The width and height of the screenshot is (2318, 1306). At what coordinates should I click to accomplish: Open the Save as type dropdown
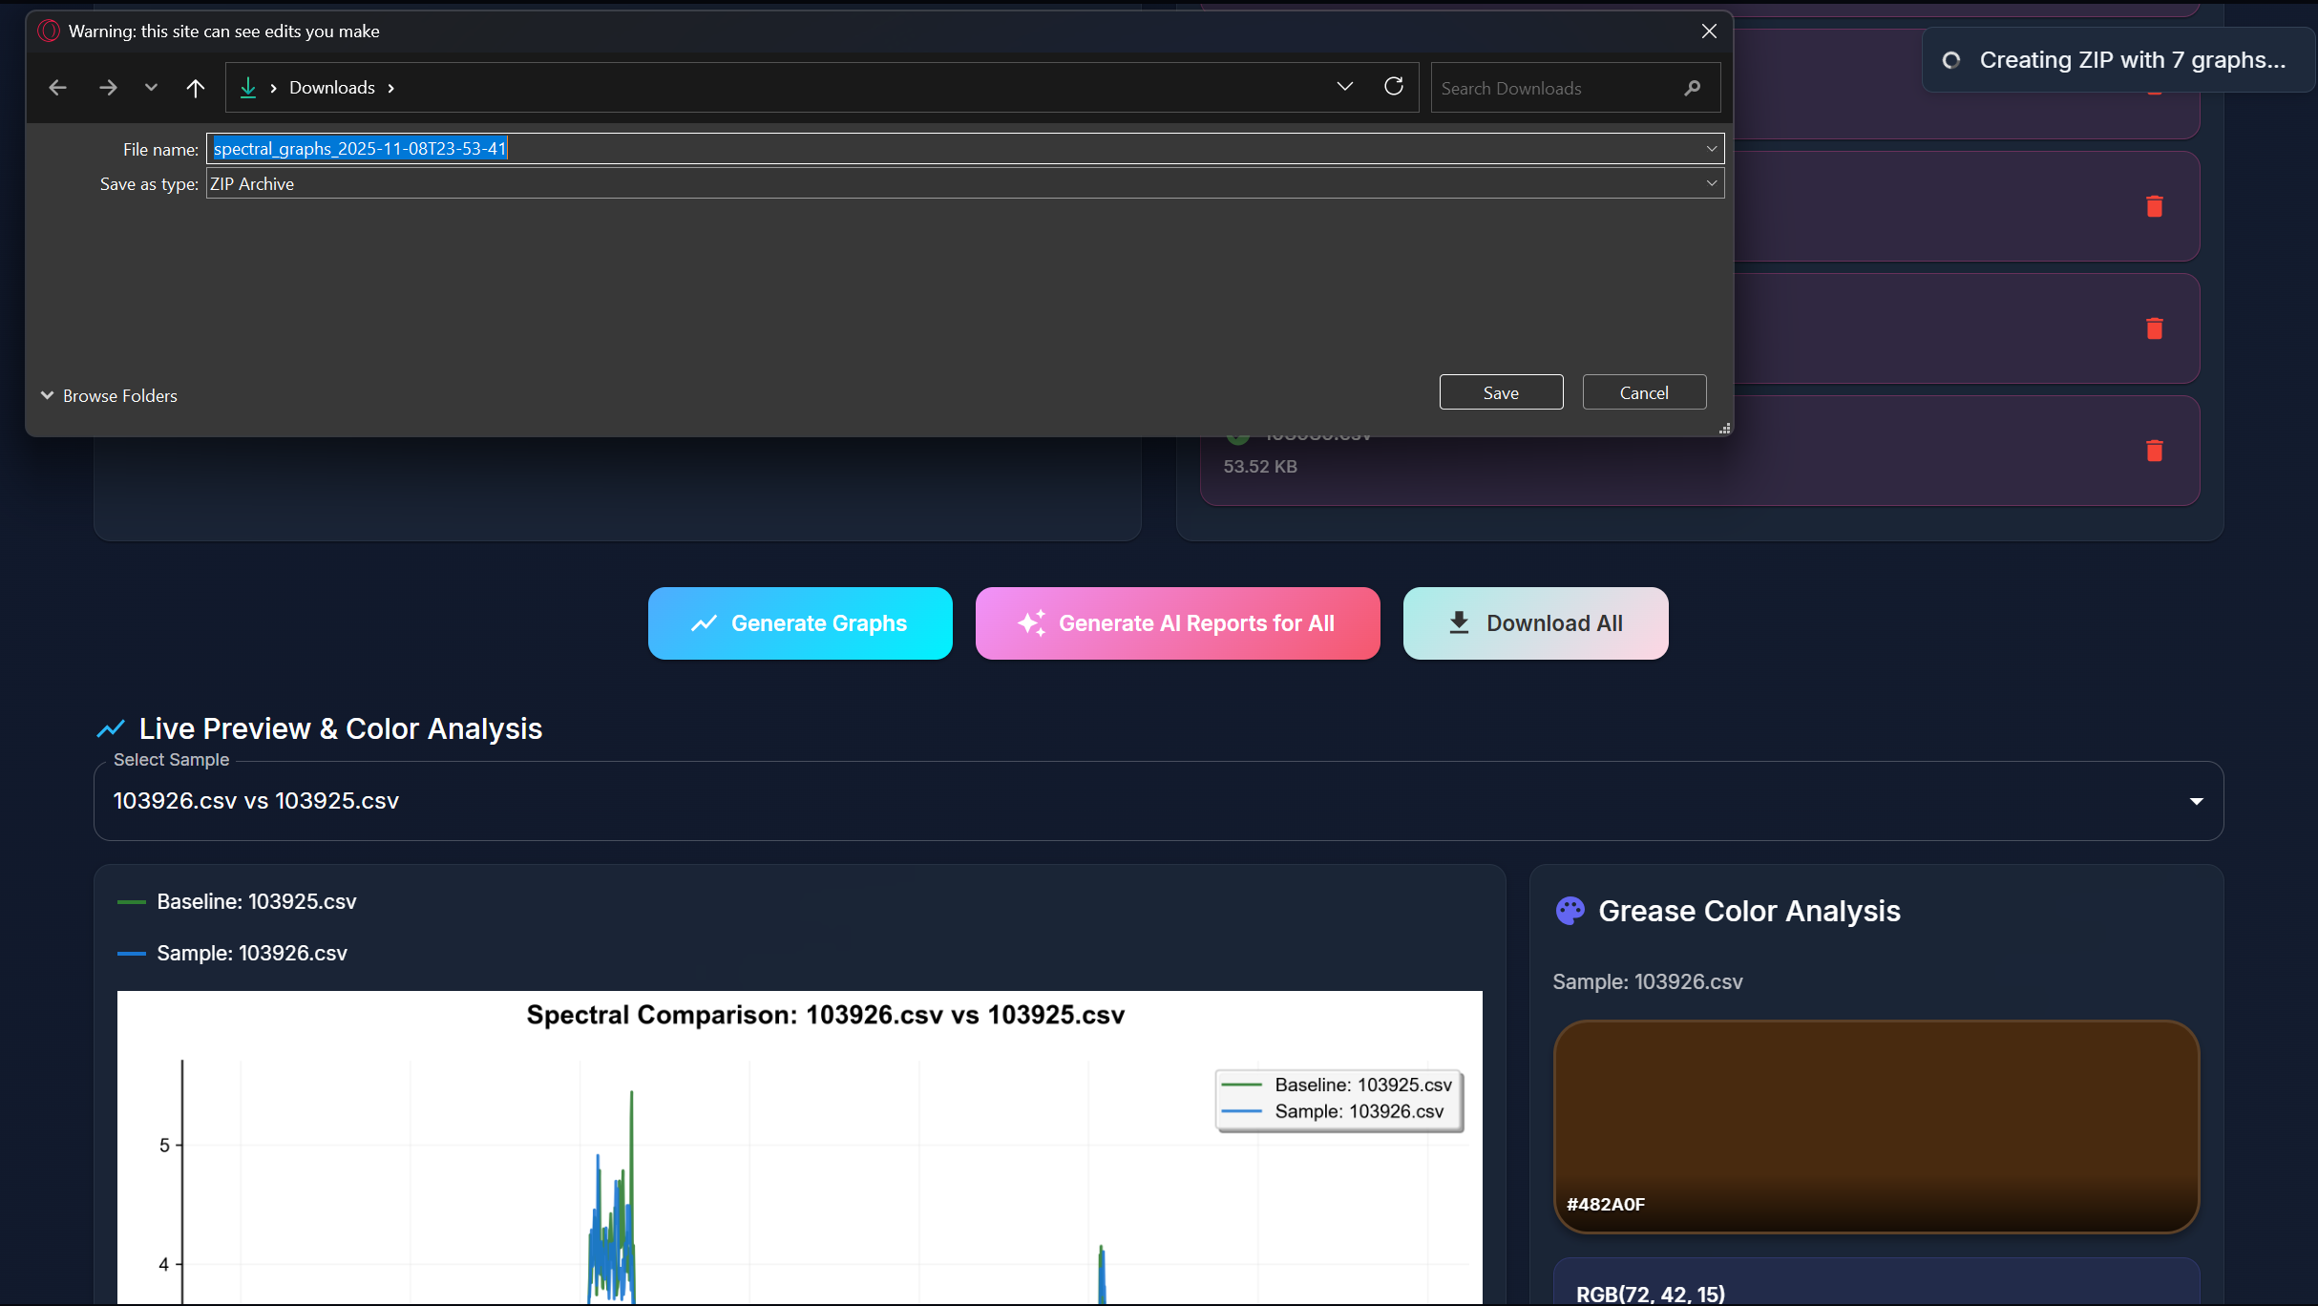tap(1712, 183)
